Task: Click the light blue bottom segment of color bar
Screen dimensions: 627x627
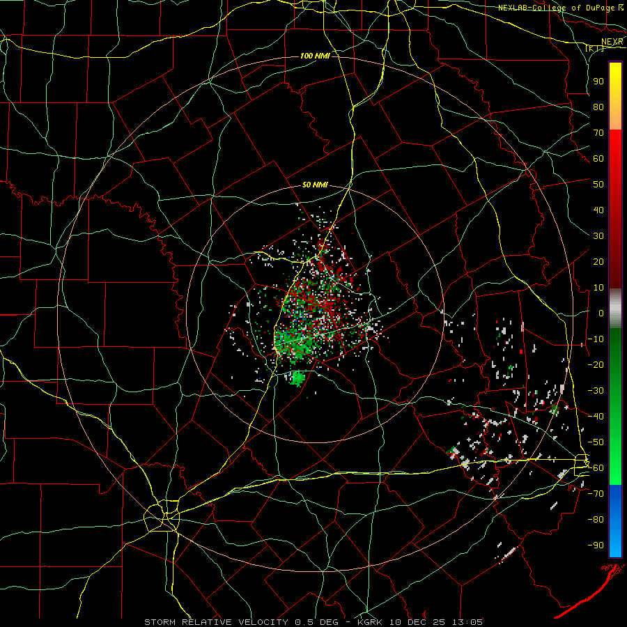Action: [615, 544]
